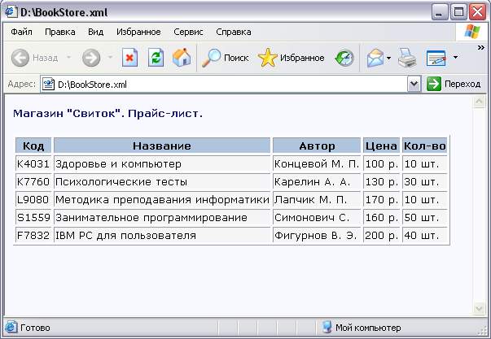Open the Mail options dropdown arrow
The height and width of the screenshot is (339, 491).
tap(388, 58)
